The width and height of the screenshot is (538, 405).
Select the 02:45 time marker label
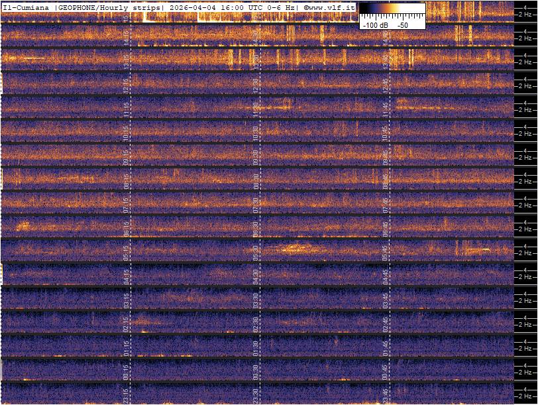[385, 323]
